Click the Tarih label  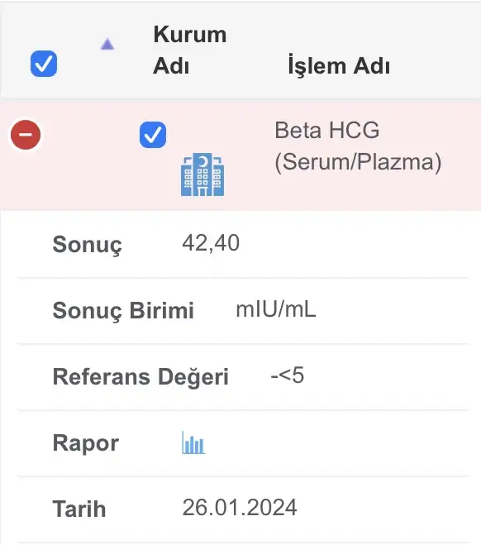(79, 509)
